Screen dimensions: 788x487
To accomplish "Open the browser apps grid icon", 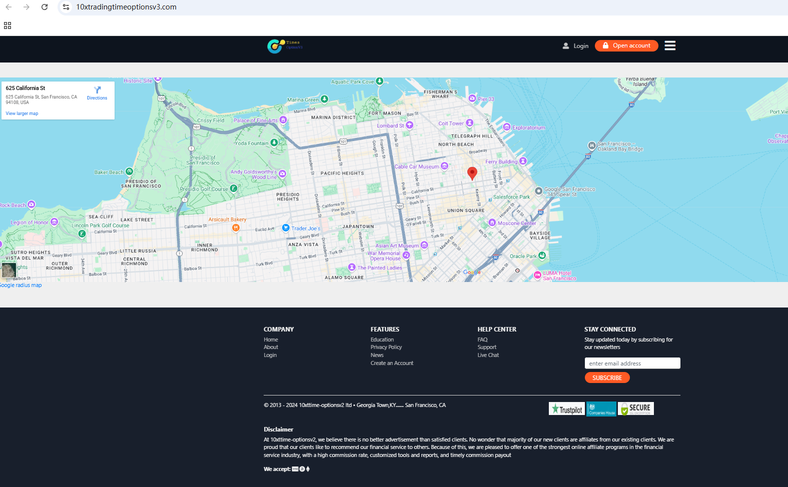I will (x=8, y=25).
